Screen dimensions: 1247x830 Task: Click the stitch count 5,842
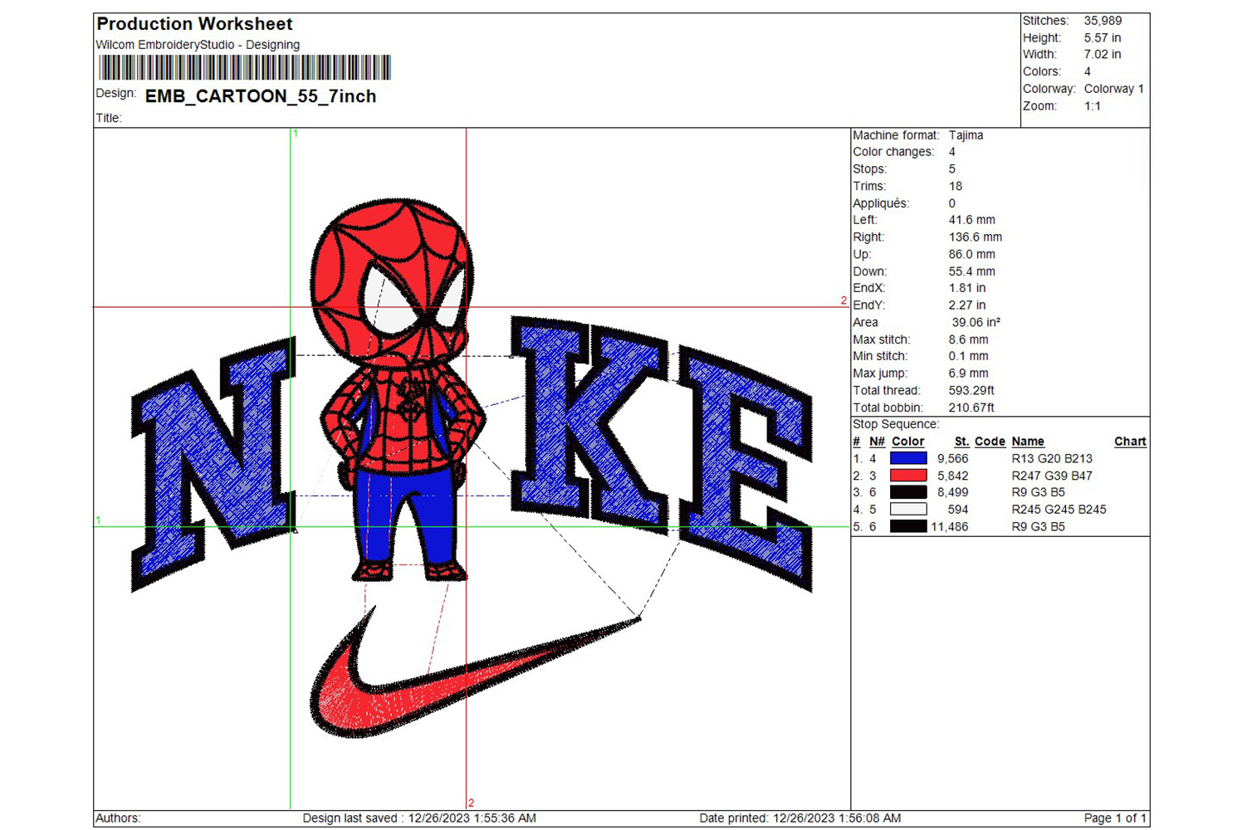(x=952, y=476)
